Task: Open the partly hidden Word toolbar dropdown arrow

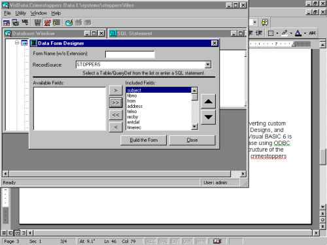Action: coord(254,22)
